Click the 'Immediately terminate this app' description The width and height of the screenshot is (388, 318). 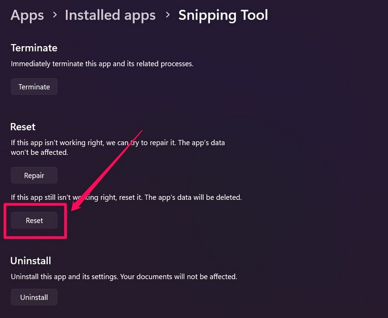click(102, 64)
